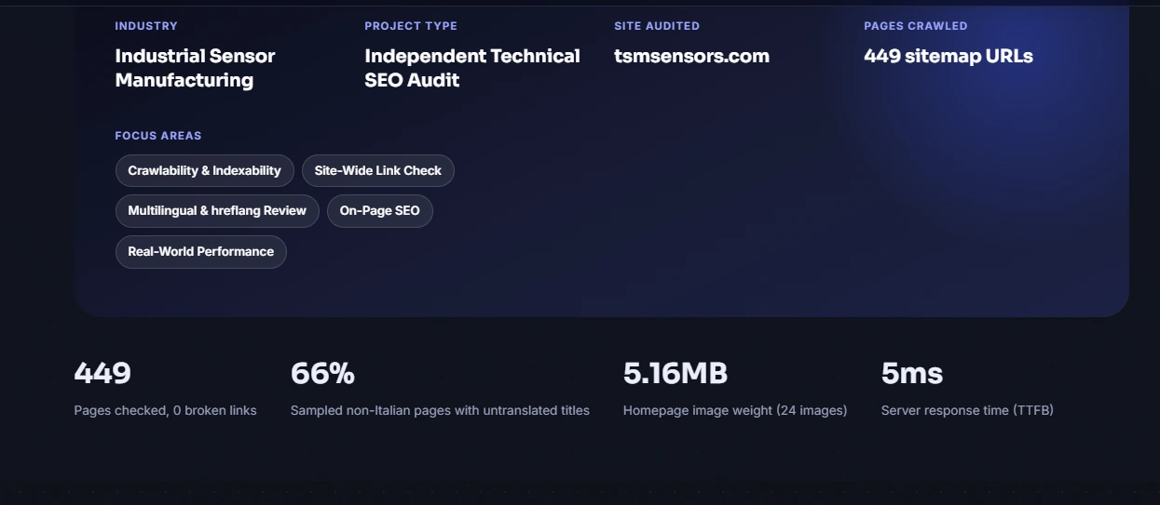Screen dimensions: 1160x505
Task: Click the Industrial Sensor Manufacturing text
Action: coord(195,68)
